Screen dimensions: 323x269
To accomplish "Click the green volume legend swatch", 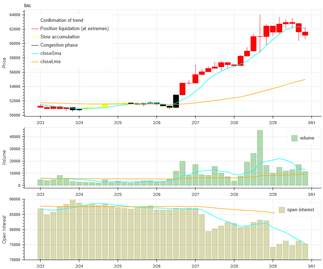I will point(294,138).
